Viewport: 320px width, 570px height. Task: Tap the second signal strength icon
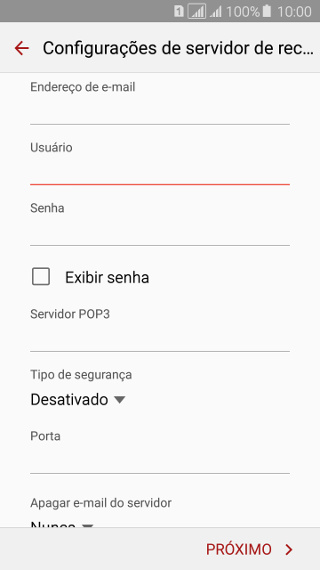215,12
